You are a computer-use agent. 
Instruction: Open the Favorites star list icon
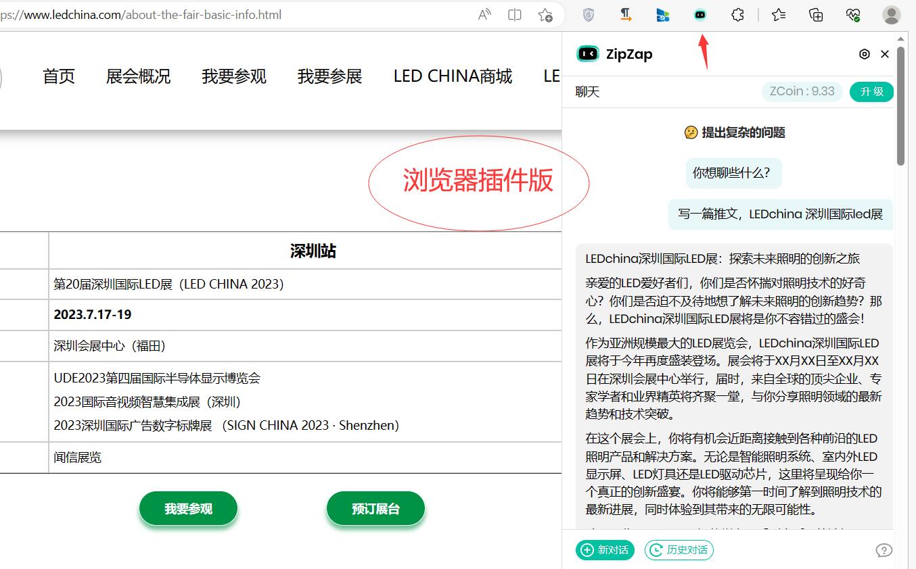click(x=779, y=15)
